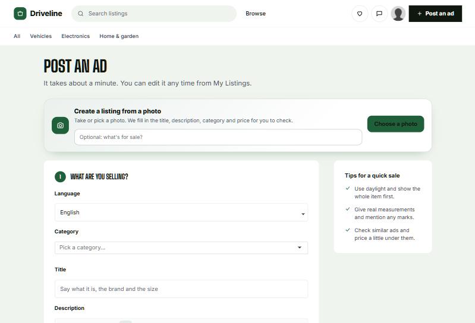Click the Title field label

(x=60, y=270)
